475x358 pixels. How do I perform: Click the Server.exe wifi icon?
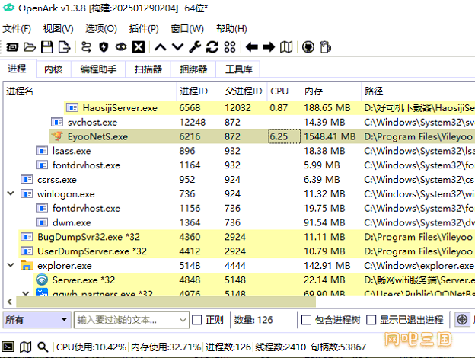pos(42,280)
